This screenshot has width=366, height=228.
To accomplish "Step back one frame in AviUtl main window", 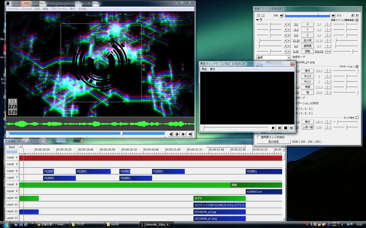I will pyautogui.click(x=171, y=134).
